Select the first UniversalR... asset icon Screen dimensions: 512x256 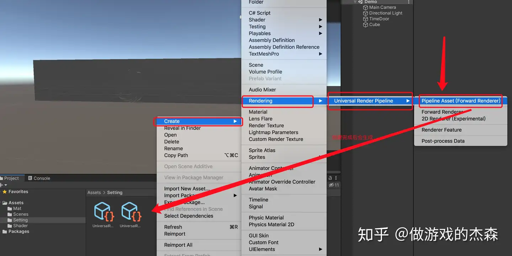(x=103, y=212)
